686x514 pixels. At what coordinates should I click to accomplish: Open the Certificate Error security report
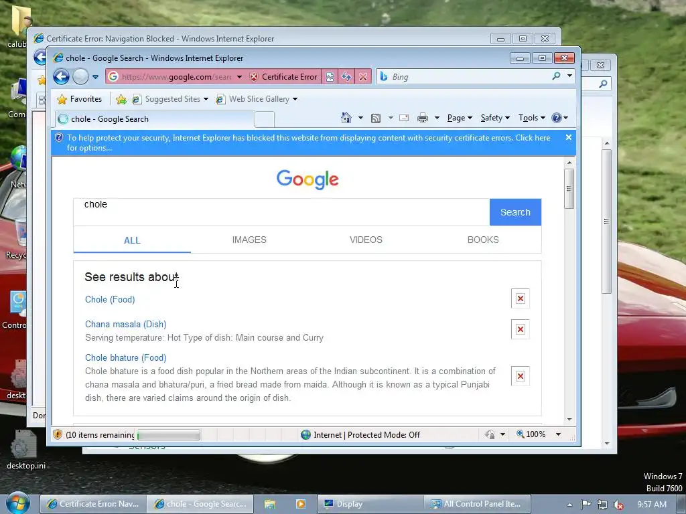283,77
